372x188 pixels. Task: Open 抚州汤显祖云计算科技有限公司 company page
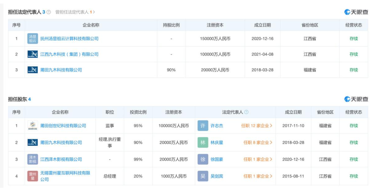click(x=69, y=39)
